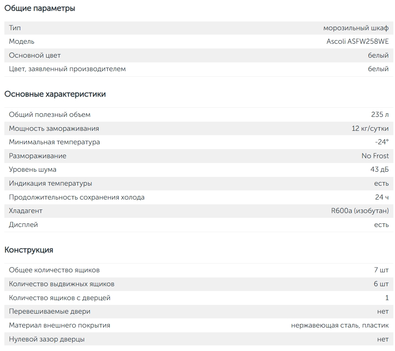Screen dimensions: 395x351
Task: Click the "Общие параметры" section heading
Action: [x=40, y=8]
